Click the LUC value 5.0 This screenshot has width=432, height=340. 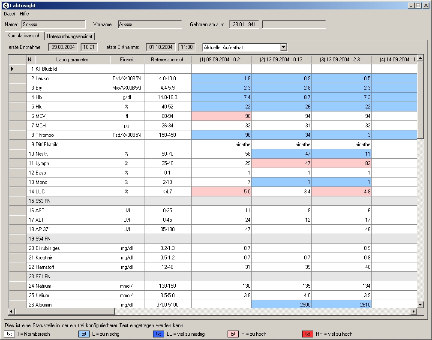coord(221,192)
